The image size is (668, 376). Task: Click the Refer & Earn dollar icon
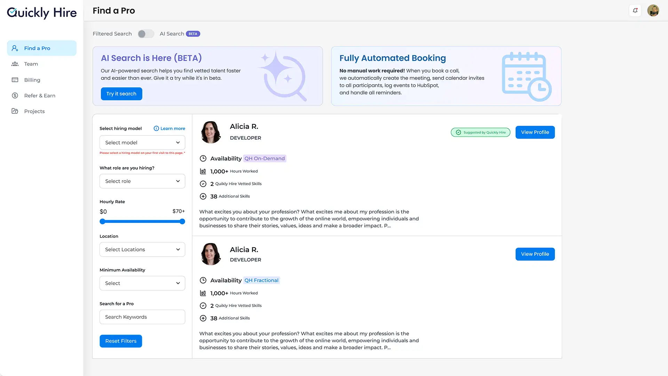pos(15,95)
